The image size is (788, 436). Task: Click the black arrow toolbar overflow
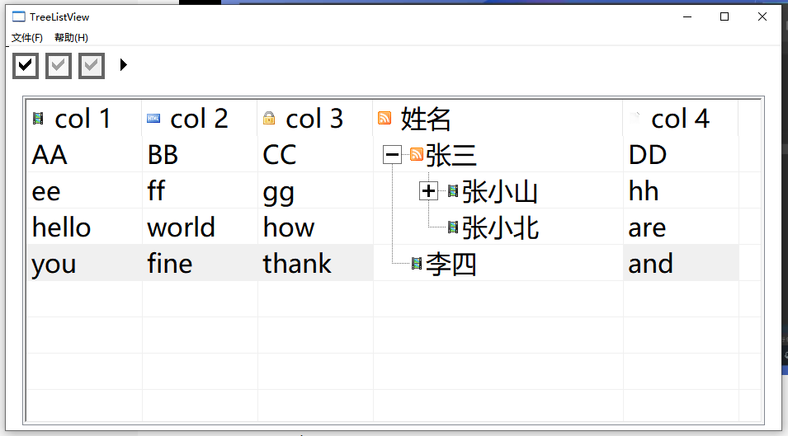click(x=123, y=65)
